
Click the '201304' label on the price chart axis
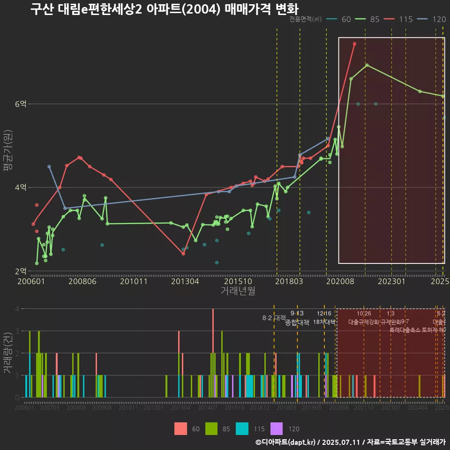[185, 281]
